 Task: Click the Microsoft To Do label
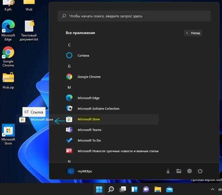[89, 140]
